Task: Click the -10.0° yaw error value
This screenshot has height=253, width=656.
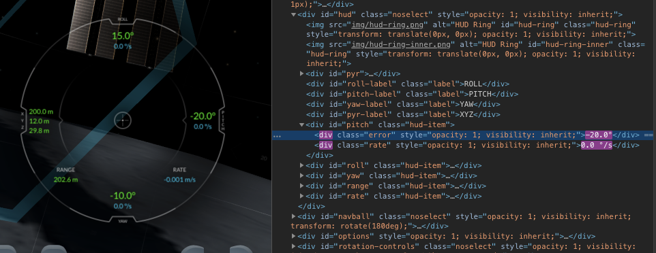Action: pos(123,196)
